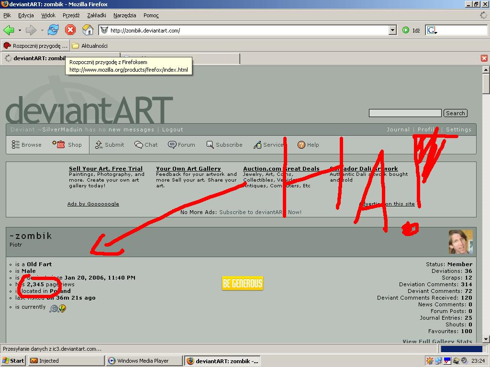This screenshot has height=367, width=490.
Task: Open the Google search engine icon
Action: [x=432, y=30]
